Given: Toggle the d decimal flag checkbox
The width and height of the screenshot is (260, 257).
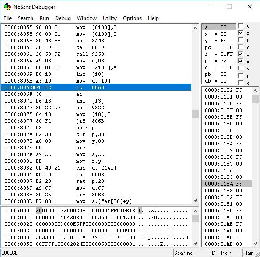Looking at the screenshot, I should point(240,47).
